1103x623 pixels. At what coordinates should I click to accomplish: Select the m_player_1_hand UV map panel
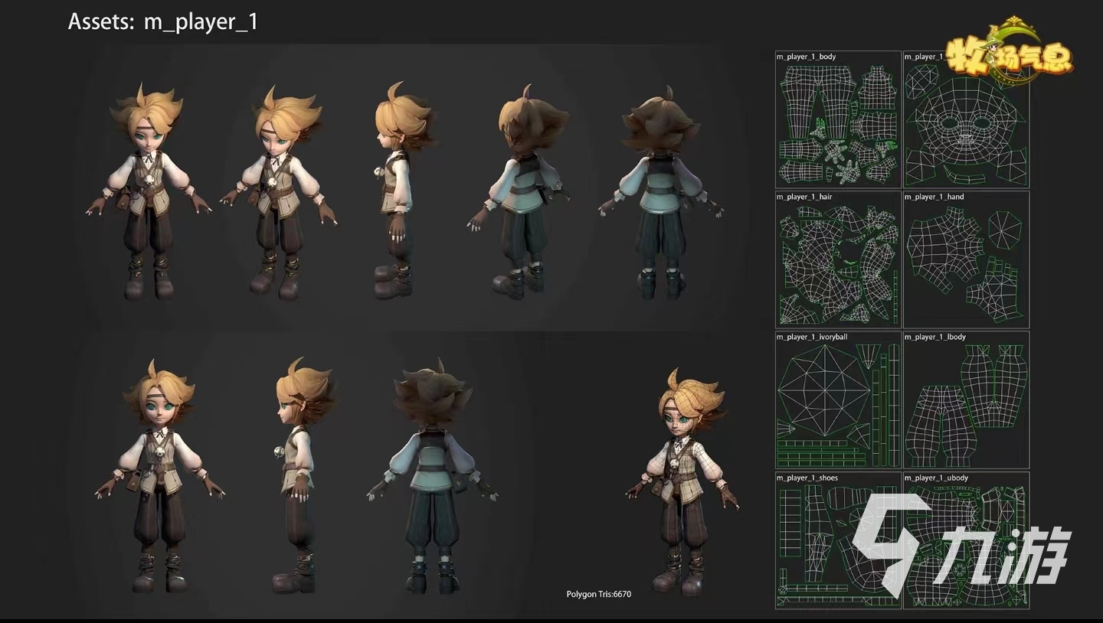tap(966, 260)
